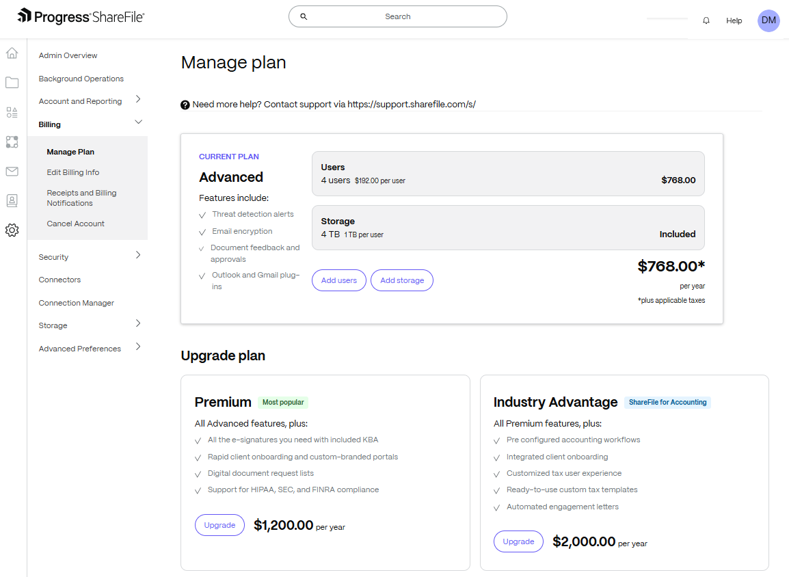Open the Inbox envelope icon
This screenshot has height=577, width=789.
(12, 172)
